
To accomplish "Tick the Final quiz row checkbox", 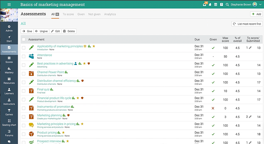I will 23,90.
